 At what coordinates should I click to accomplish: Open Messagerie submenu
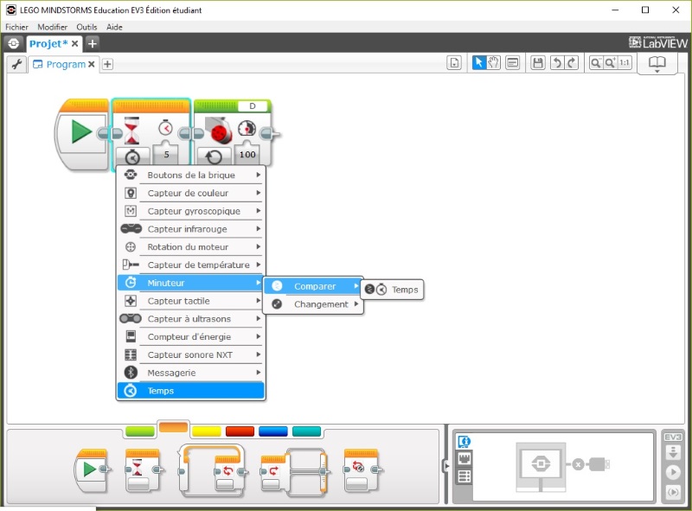(190, 373)
